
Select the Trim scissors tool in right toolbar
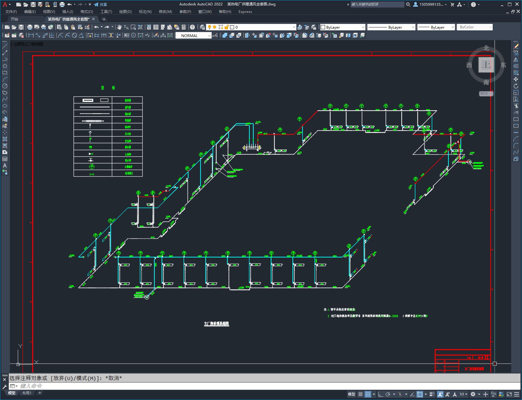point(516,106)
